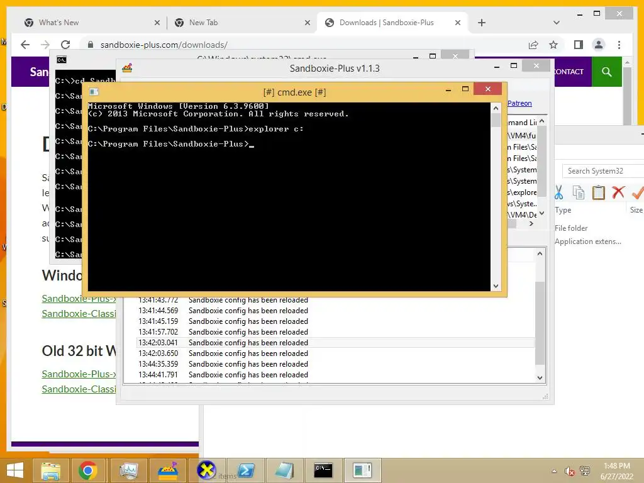Open File Explorer from the taskbar
The height and width of the screenshot is (483, 644).
tap(50, 470)
